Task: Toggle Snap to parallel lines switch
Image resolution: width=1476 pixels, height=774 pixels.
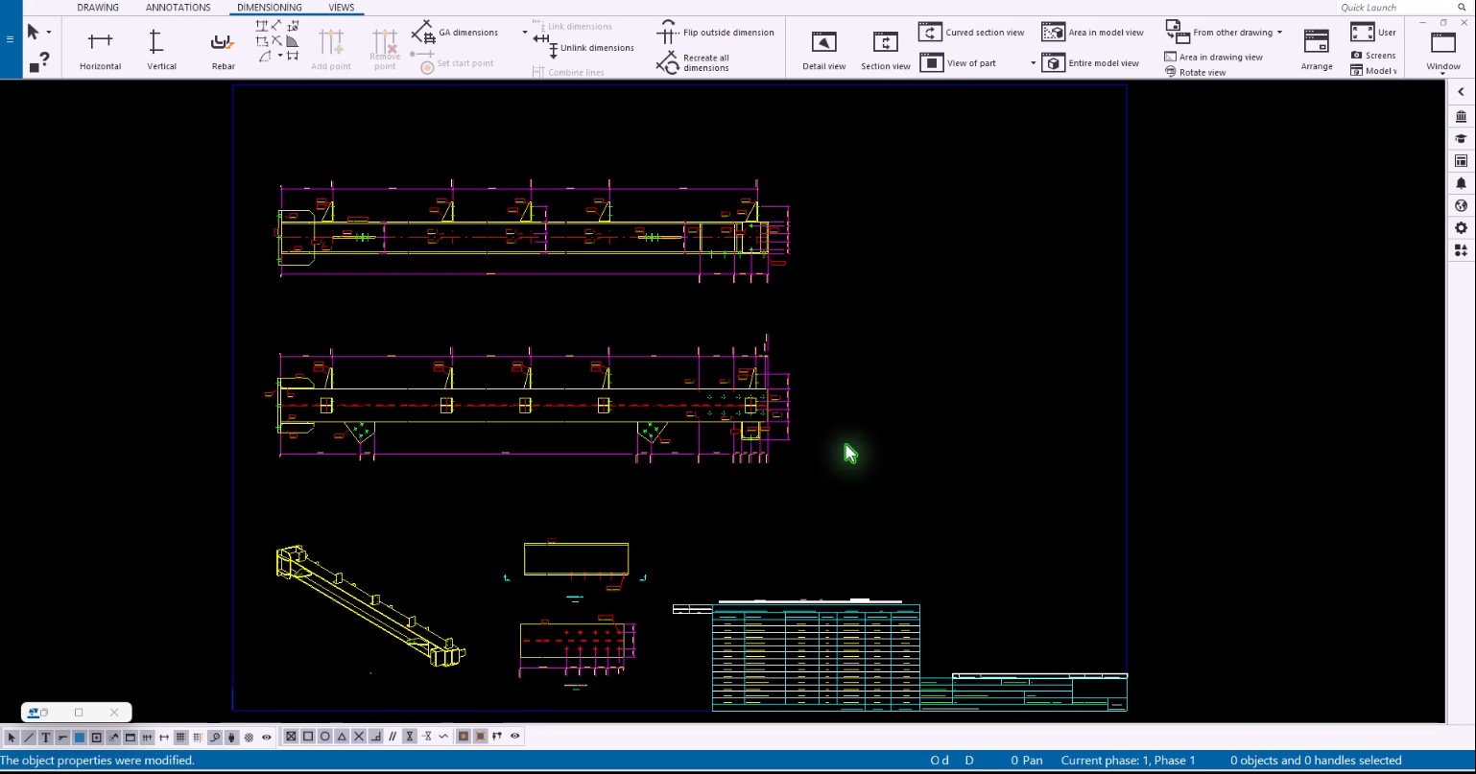Action: [x=393, y=737]
